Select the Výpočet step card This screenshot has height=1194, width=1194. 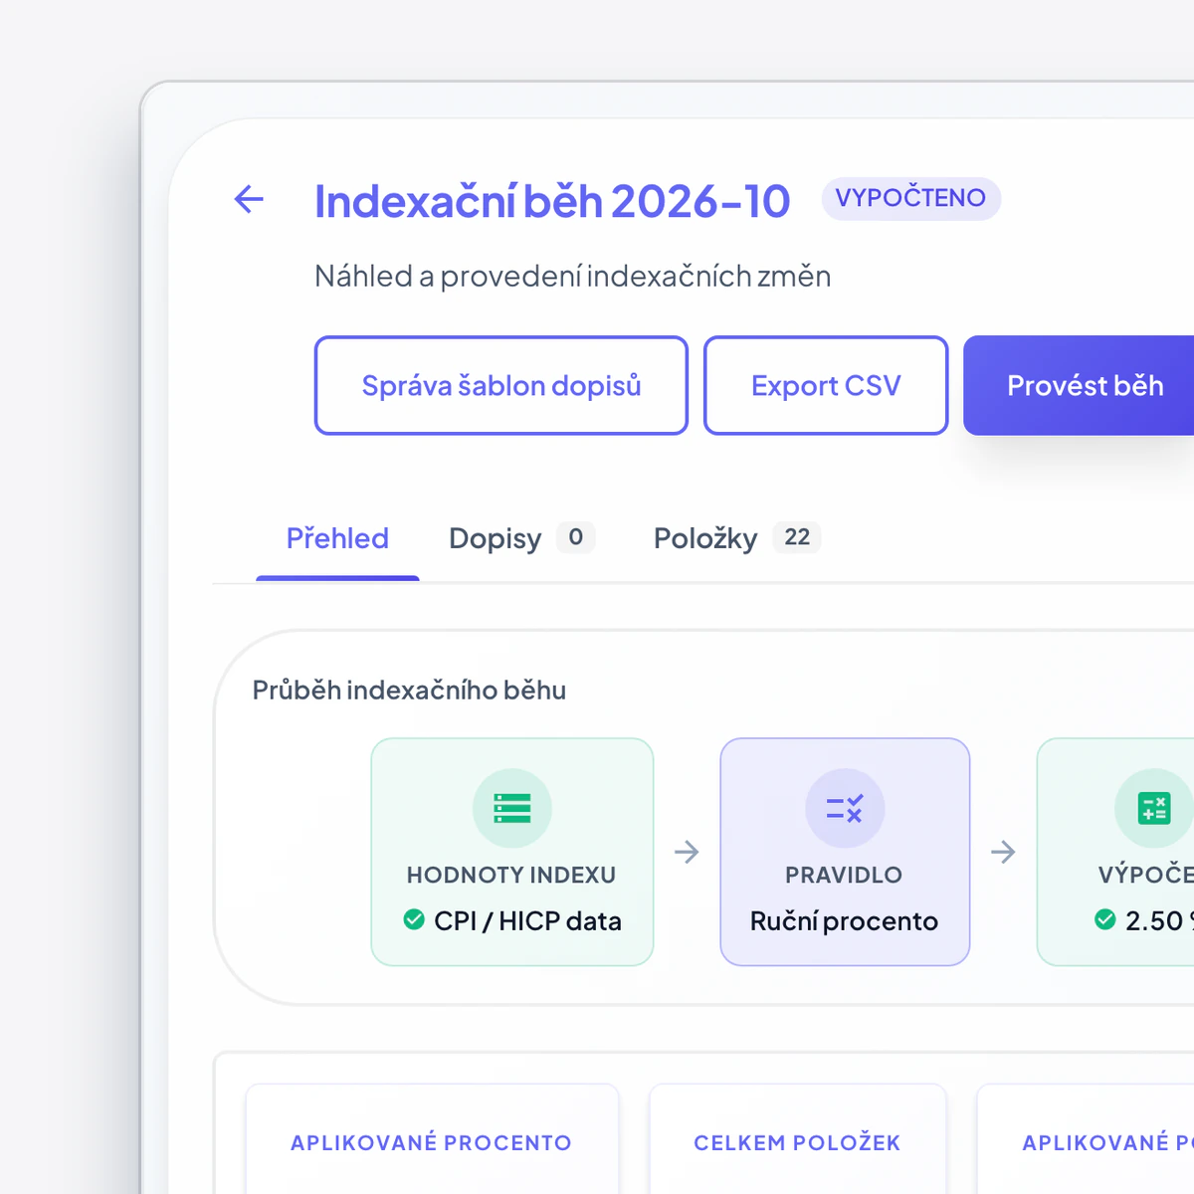coord(1115,852)
